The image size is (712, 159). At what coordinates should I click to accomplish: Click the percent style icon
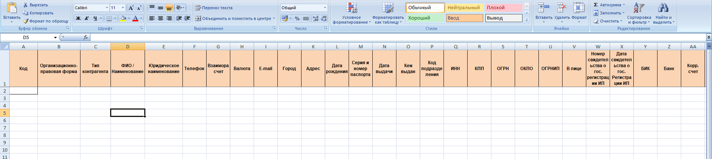click(297, 18)
